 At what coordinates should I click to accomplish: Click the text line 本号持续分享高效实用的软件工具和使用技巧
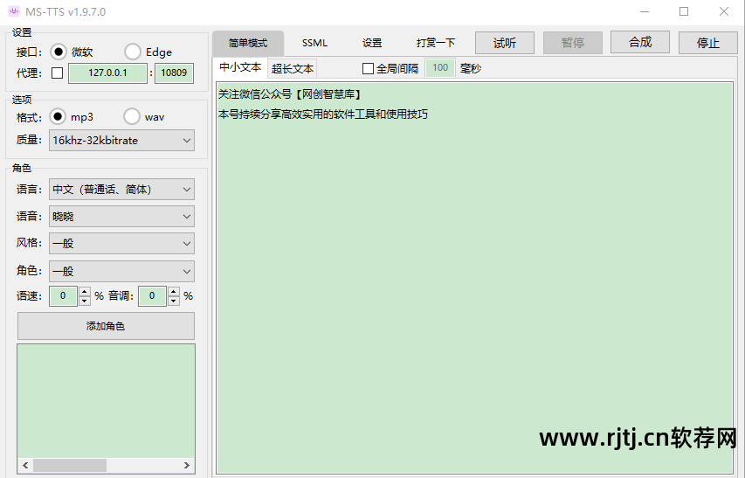(x=323, y=114)
